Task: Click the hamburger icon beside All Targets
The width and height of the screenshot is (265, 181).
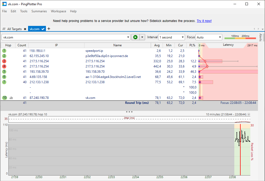Action: 4,29
